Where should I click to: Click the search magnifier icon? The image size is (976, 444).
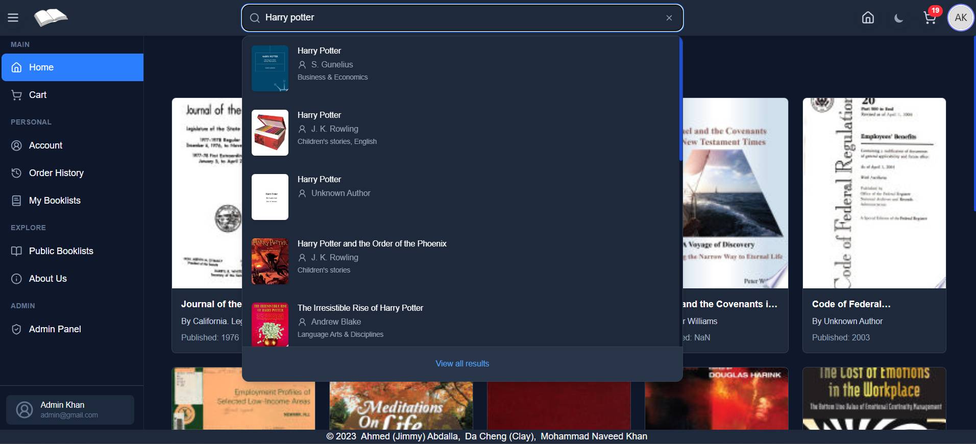coord(255,18)
